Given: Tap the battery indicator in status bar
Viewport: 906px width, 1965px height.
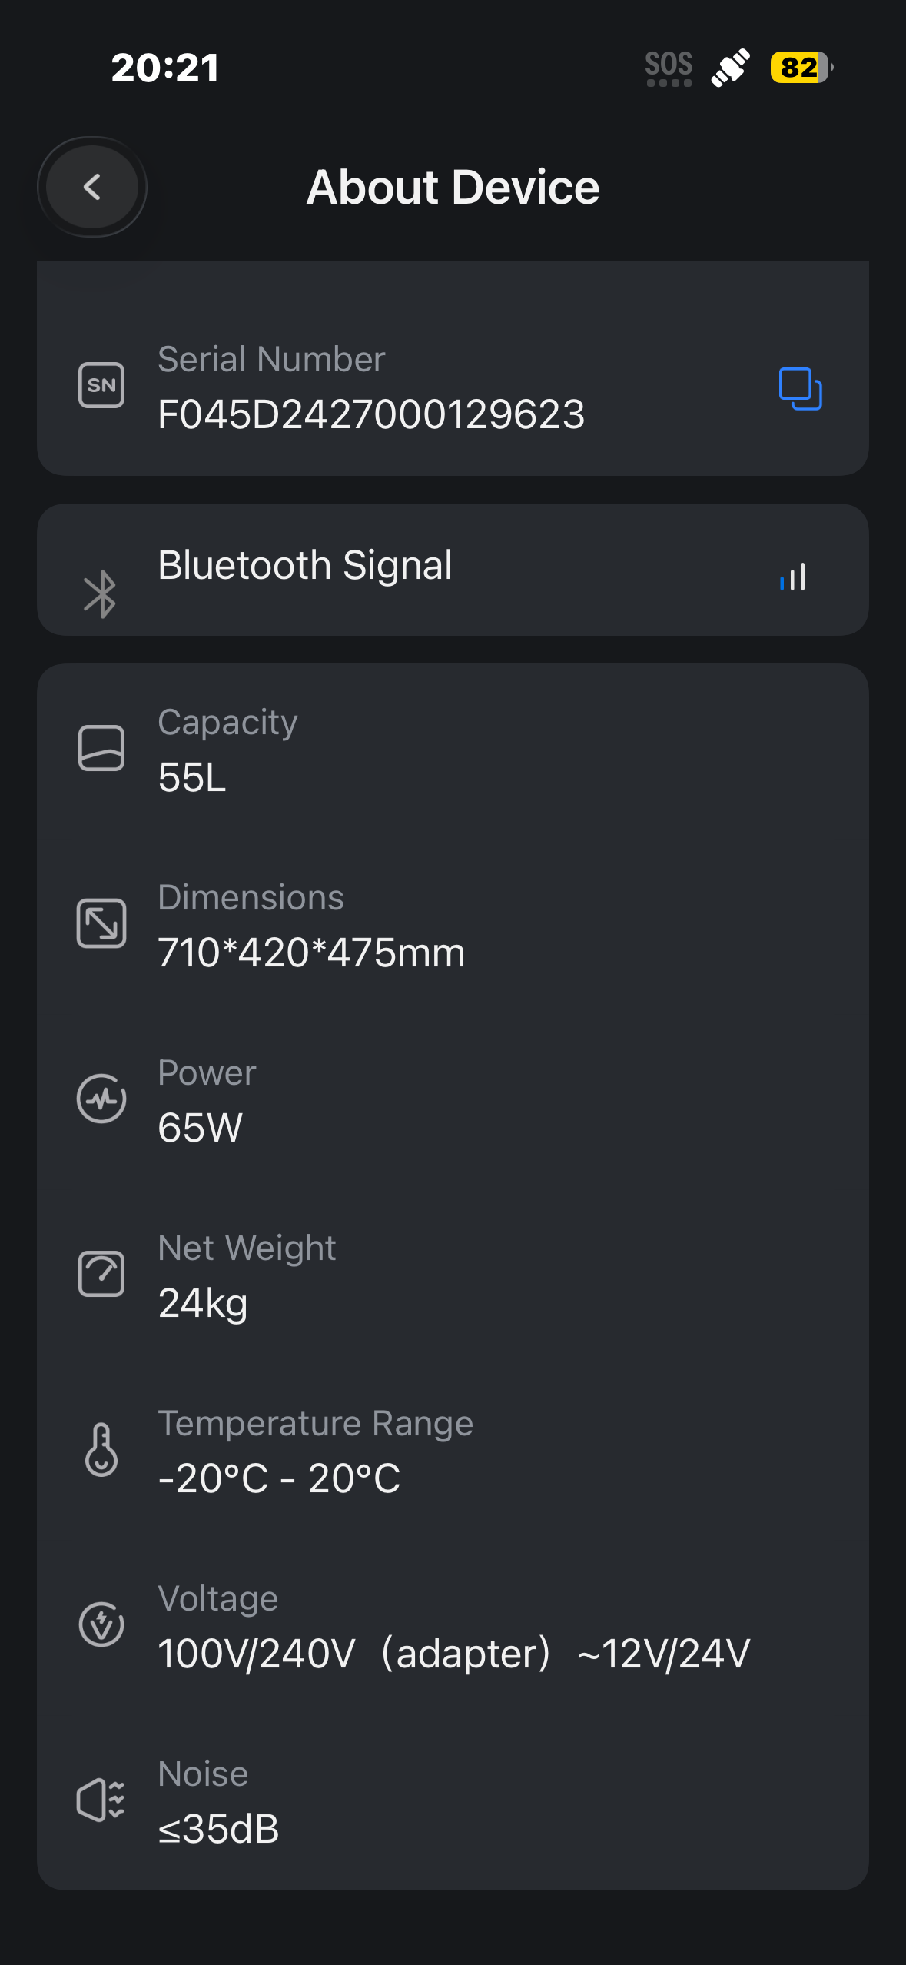Looking at the screenshot, I should point(801,68).
